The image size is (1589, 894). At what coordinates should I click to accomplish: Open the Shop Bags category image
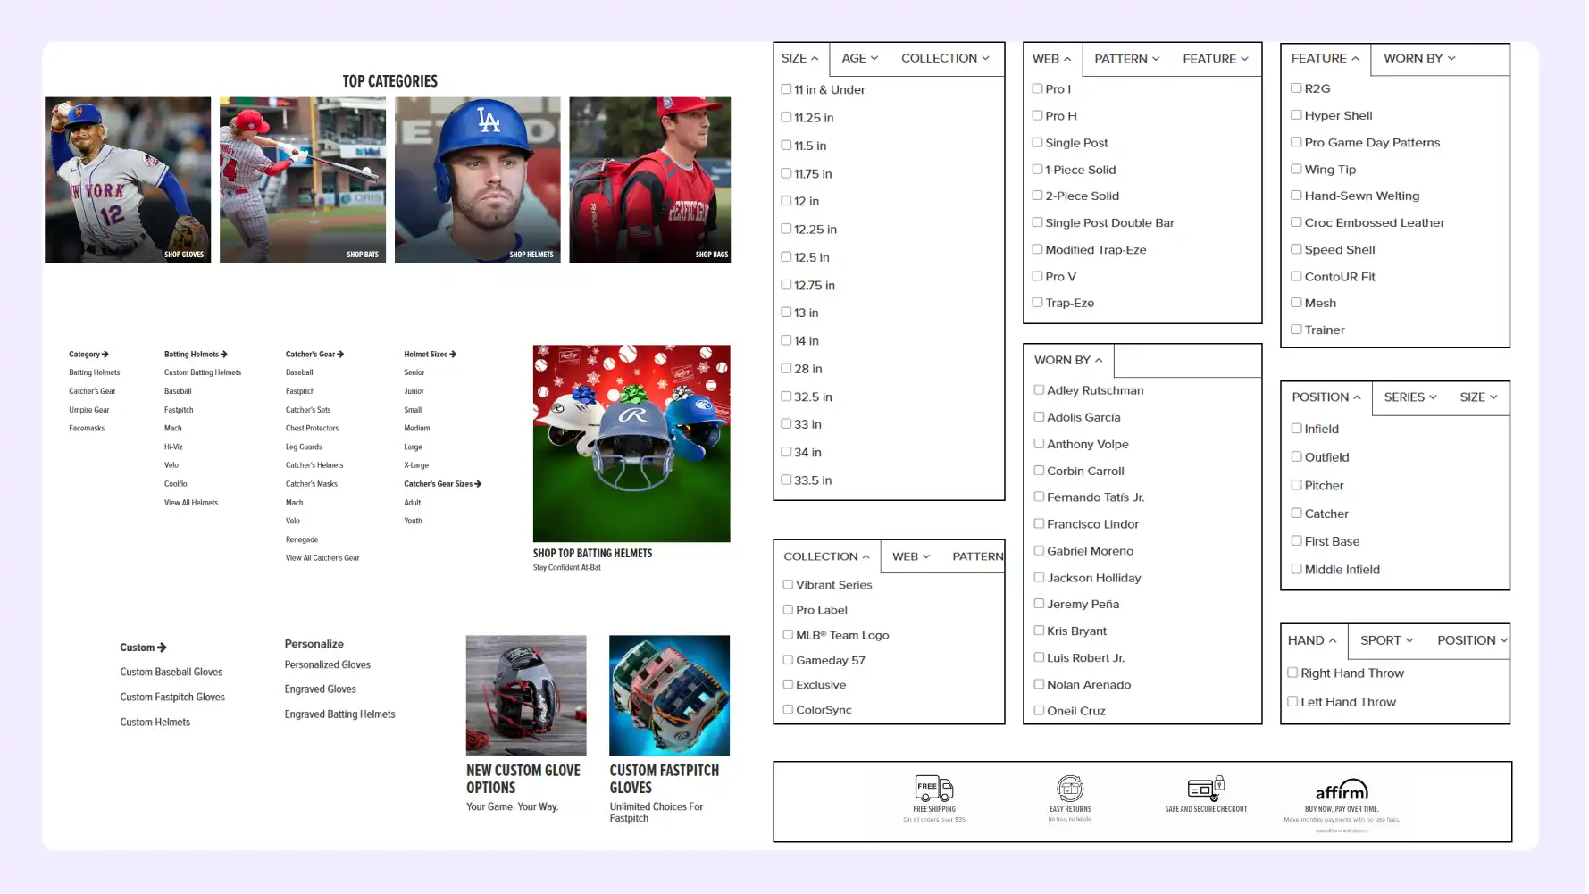pos(649,180)
